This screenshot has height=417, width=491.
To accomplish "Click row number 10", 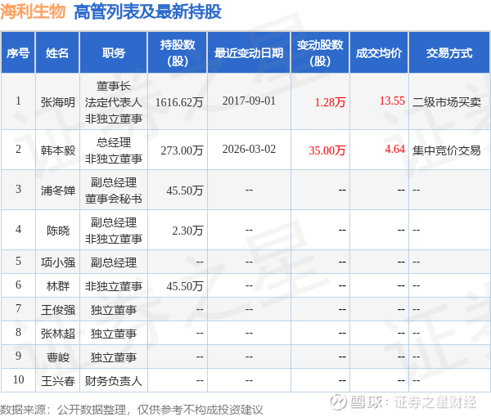I will coord(18,379).
